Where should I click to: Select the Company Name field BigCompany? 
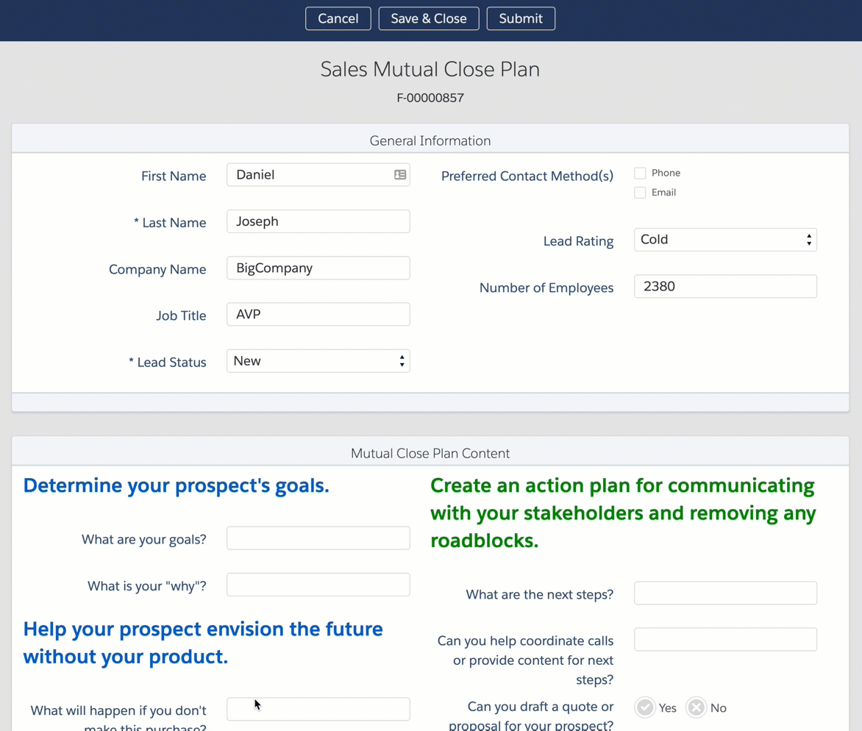pos(318,268)
